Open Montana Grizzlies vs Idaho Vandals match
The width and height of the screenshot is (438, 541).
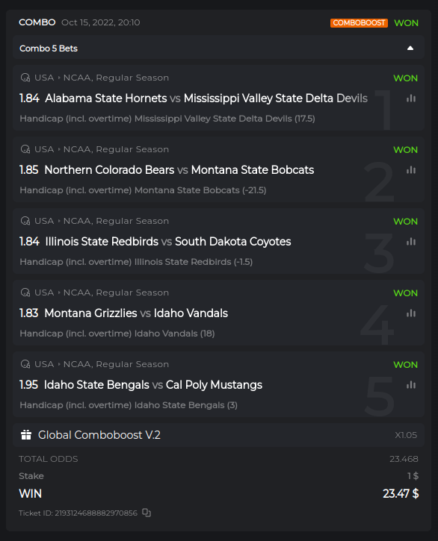136,313
